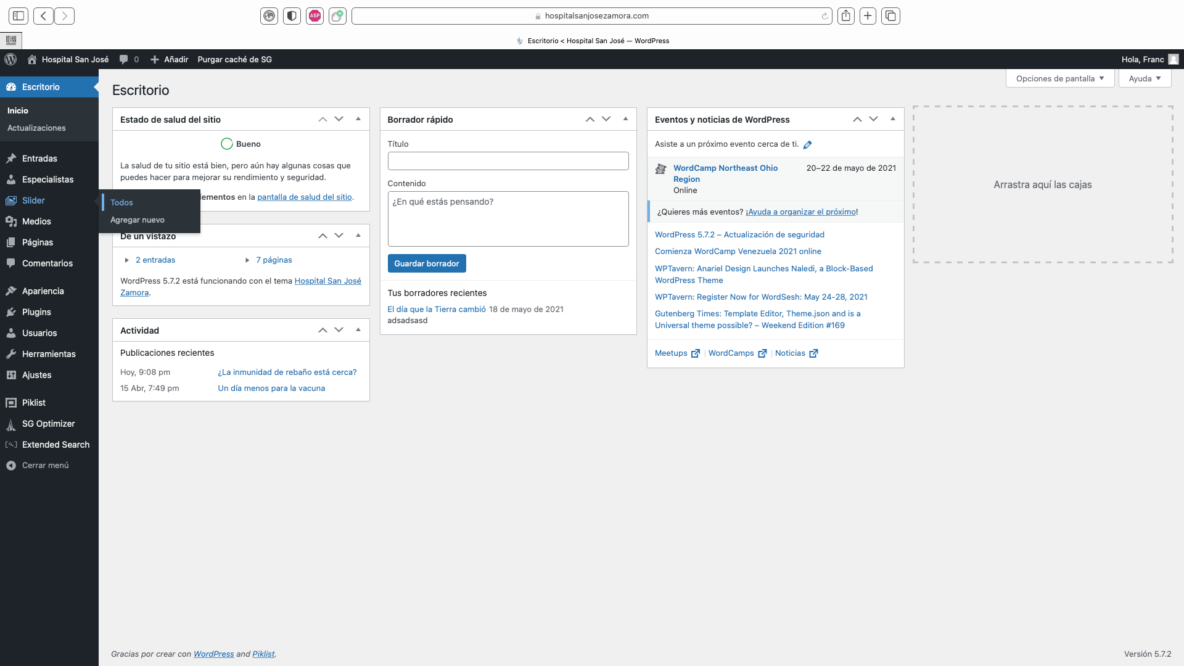Click the home icon beside Hospital San José
The image size is (1184, 666).
[x=32, y=59]
